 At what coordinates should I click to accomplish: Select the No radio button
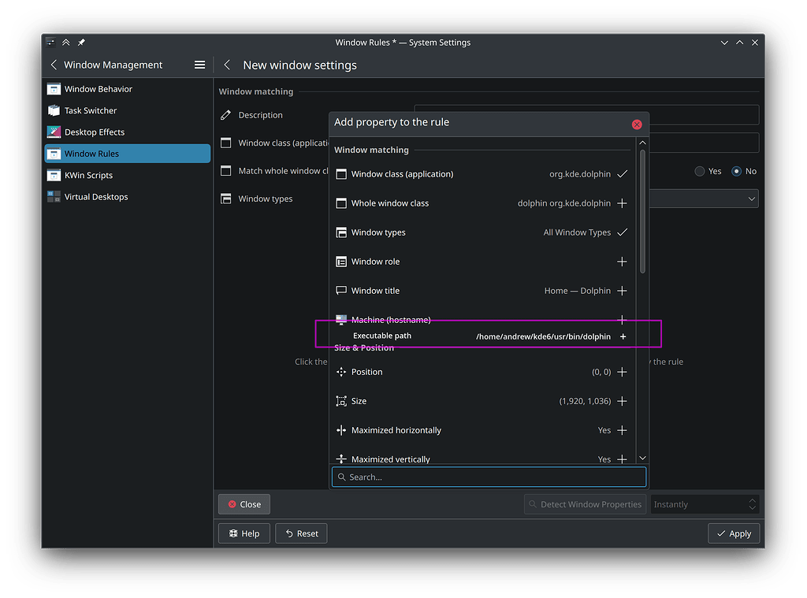tap(737, 171)
